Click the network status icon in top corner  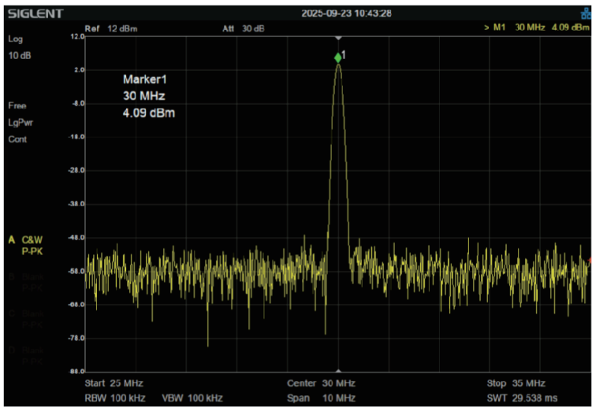[x=584, y=13]
